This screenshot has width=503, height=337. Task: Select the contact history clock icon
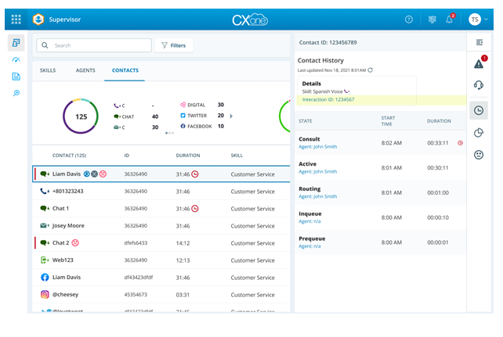coord(479,110)
